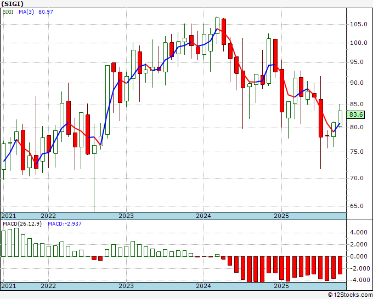
Task: Click 2023 on the MACD timeline
Action: coord(126,286)
